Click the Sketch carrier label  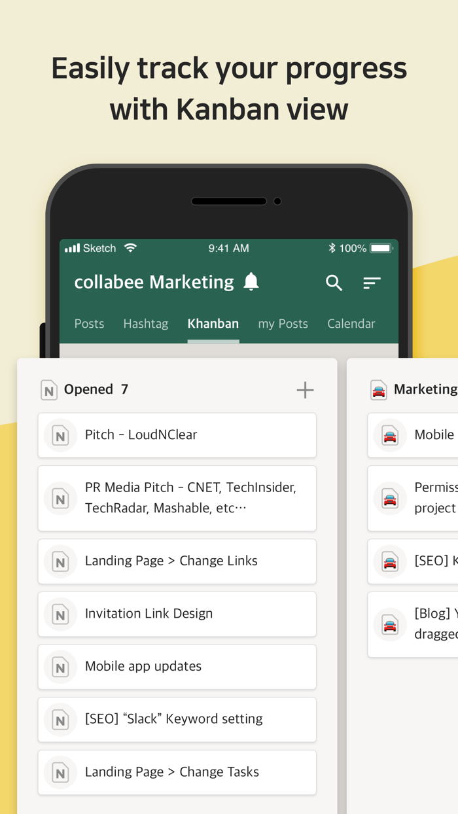point(99,248)
